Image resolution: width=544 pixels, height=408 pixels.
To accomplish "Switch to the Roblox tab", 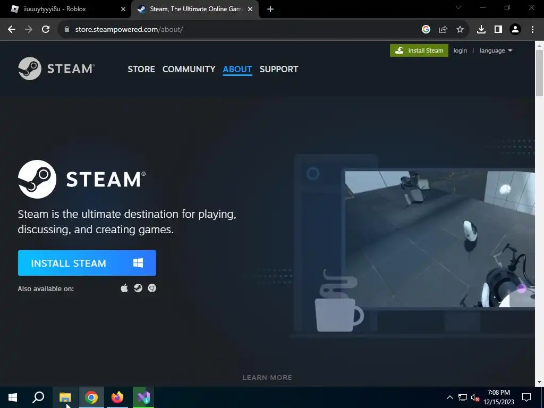I will [65, 10].
